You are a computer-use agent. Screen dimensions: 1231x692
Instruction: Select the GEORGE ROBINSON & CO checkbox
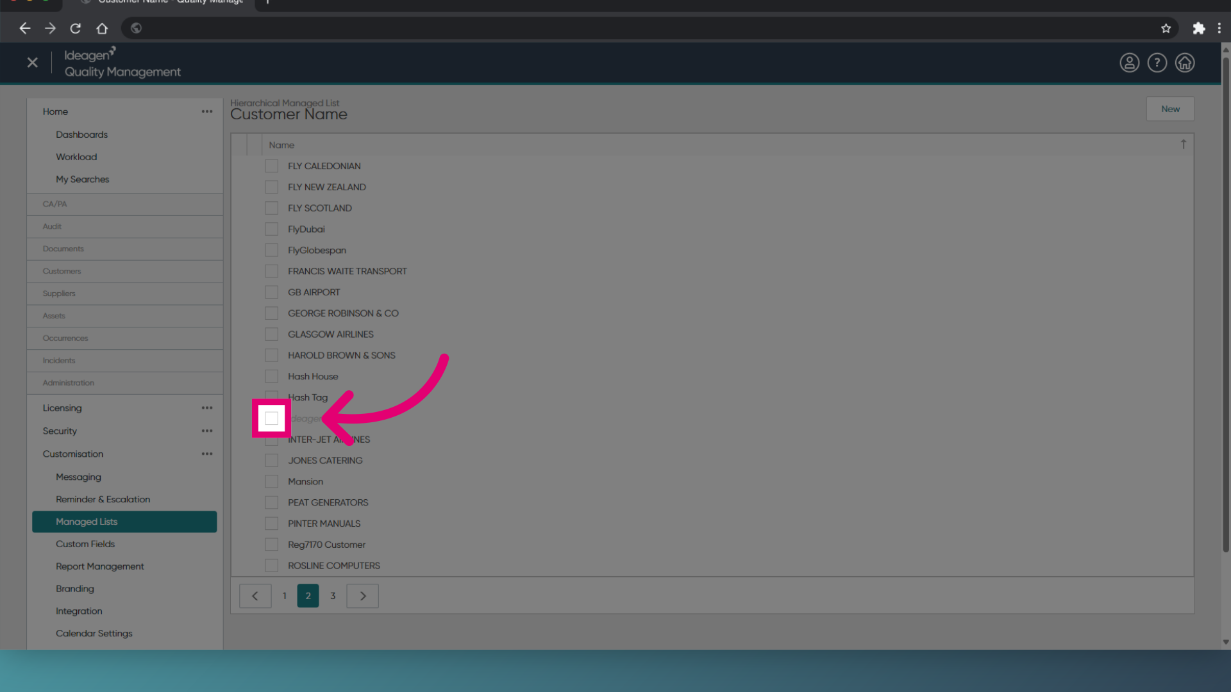271,313
